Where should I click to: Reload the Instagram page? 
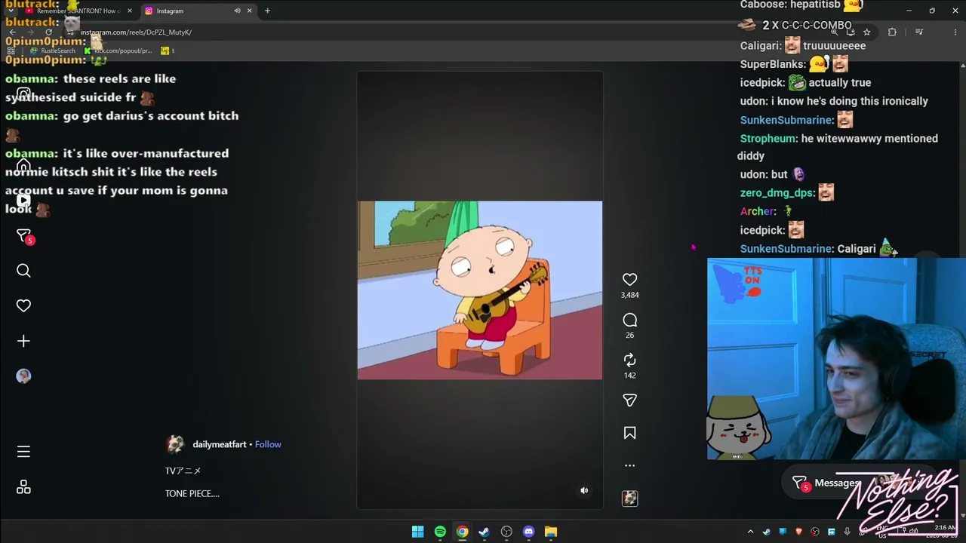[x=48, y=32]
